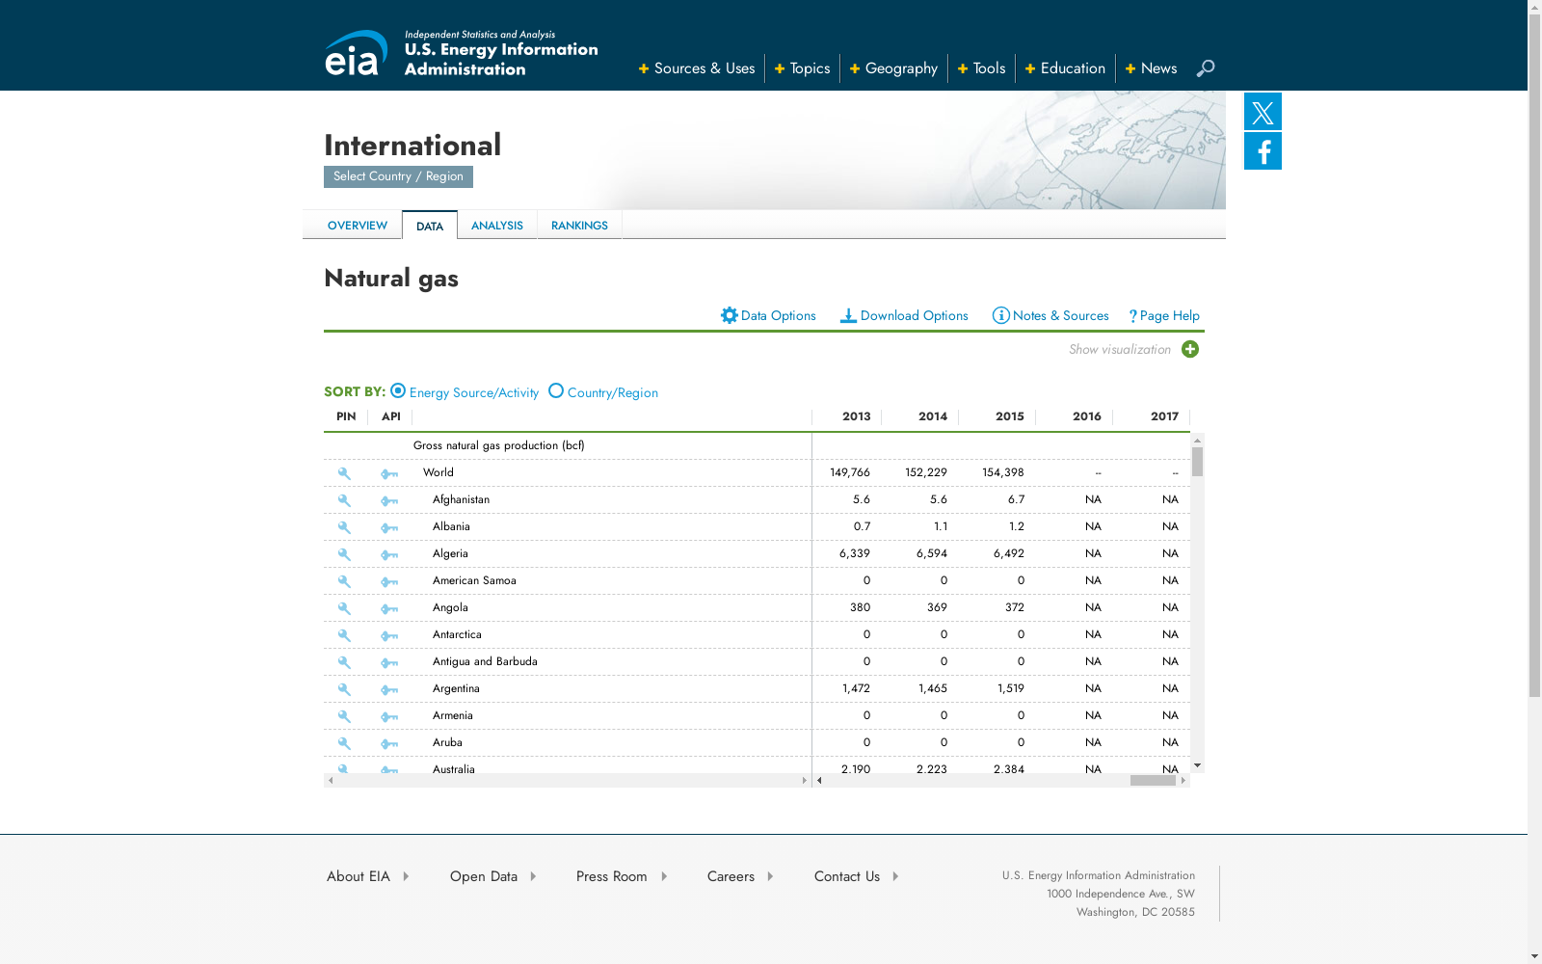The height and width of the screenshot is (964, 1542).
Task: Expand the Education menu
Action: pyautogui.click(x=1065, y=68)
